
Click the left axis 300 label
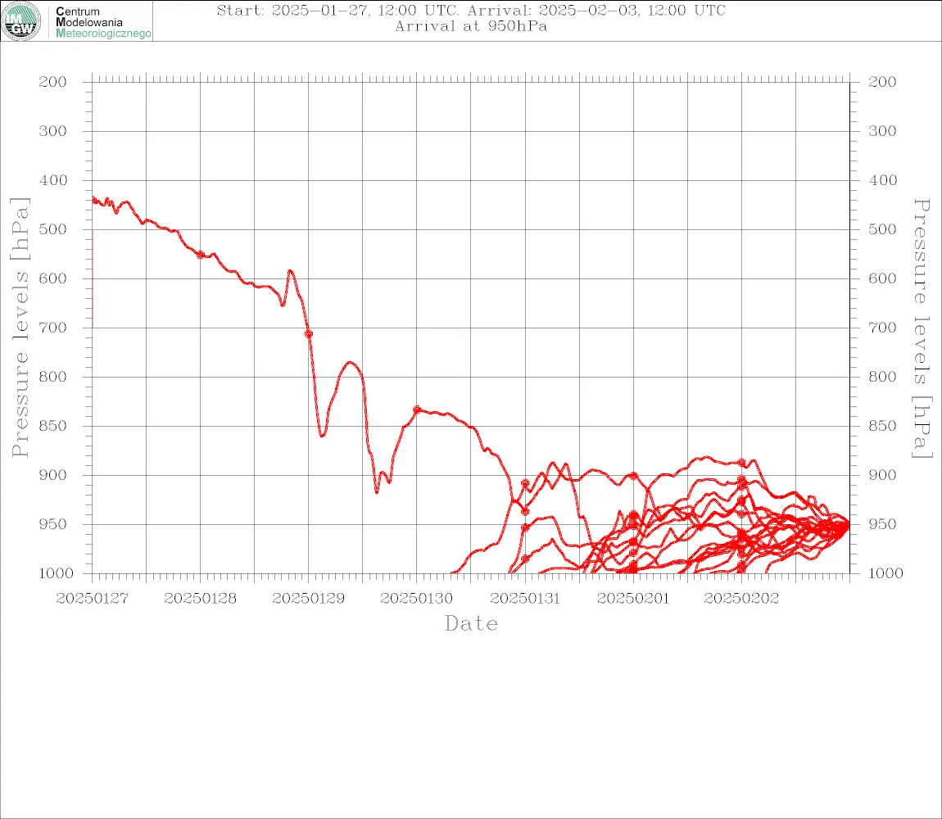53,131
